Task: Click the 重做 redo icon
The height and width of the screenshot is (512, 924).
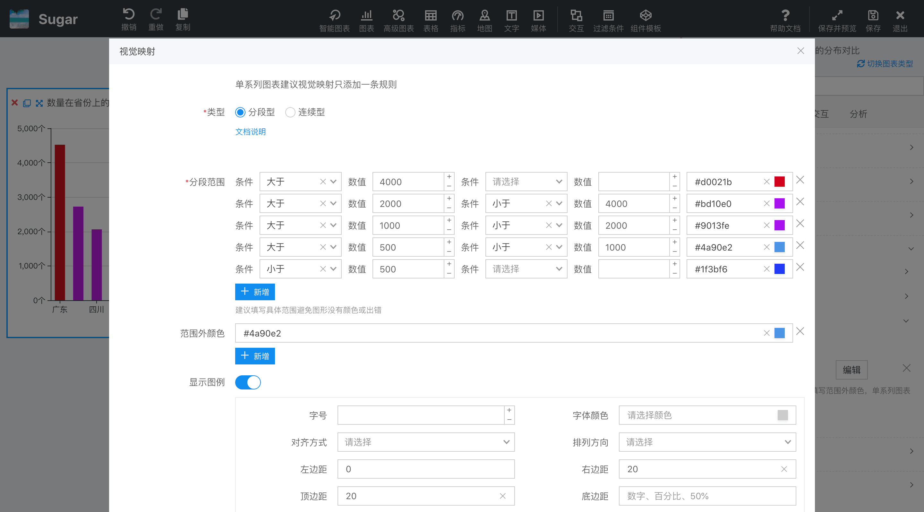Action: click(156, 19)
